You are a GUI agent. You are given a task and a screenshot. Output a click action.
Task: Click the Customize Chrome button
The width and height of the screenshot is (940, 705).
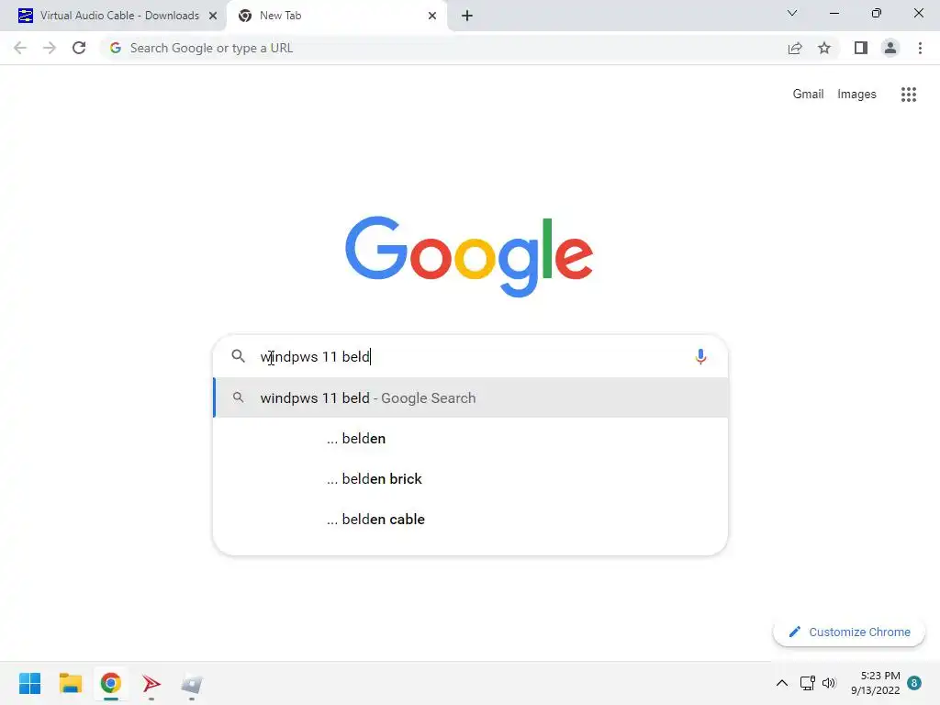[x=849, y=632]
